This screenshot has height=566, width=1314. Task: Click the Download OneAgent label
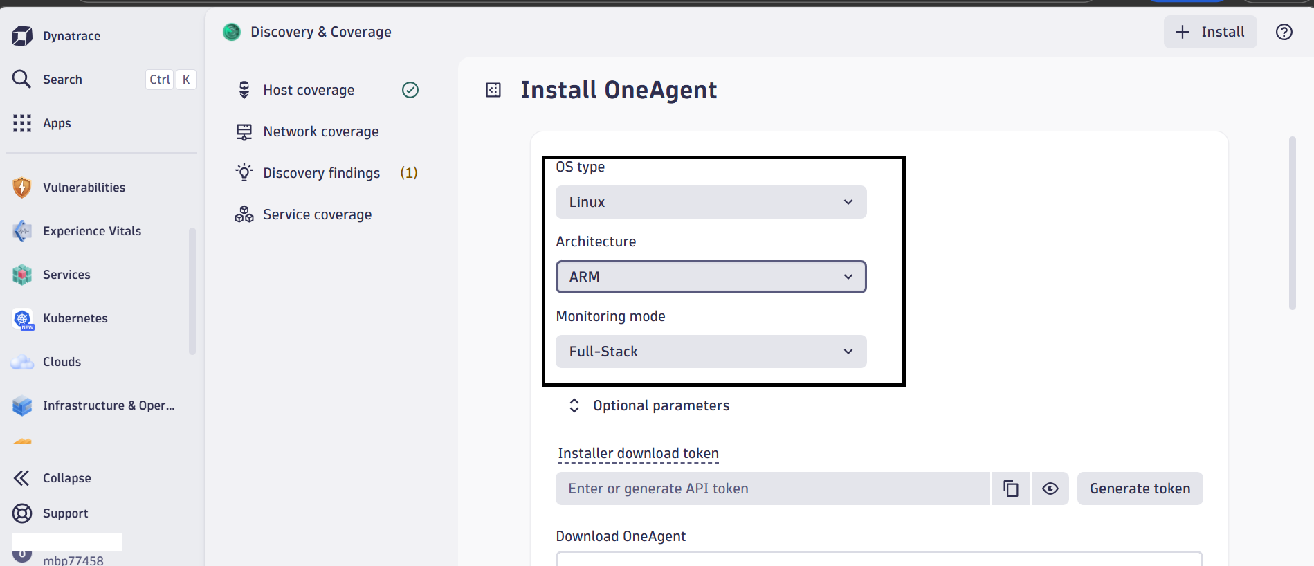[x=621, y=536]
